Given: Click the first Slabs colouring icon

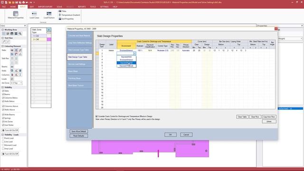Looking at the screenshot, I should [12, 50].
